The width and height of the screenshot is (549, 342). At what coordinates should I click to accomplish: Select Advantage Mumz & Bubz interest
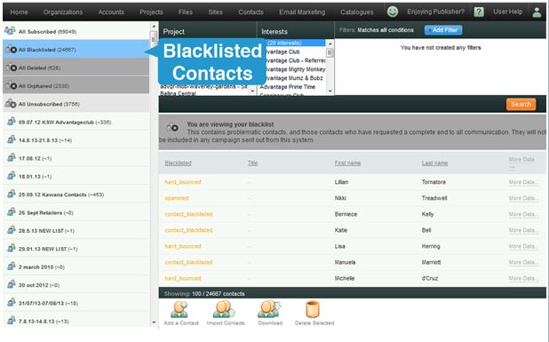click(295, 78)
